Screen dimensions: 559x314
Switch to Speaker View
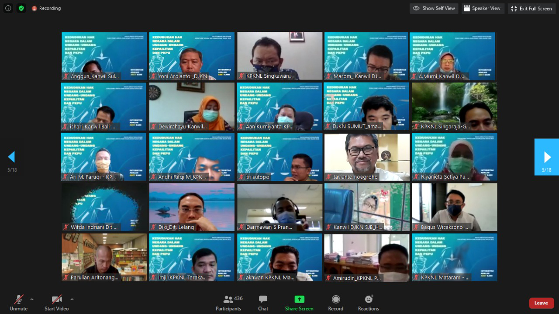(x=483, y=8)
